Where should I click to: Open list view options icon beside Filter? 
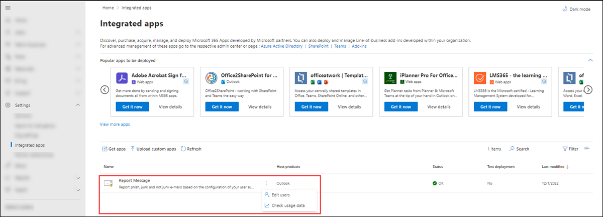[586, 149]
